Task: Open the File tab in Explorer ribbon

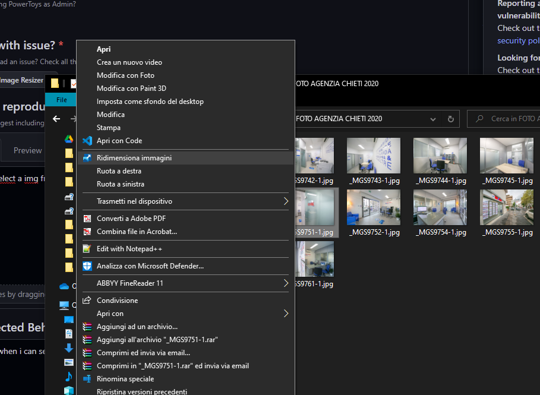Action: pyautogui.click(x=61, y=100)
